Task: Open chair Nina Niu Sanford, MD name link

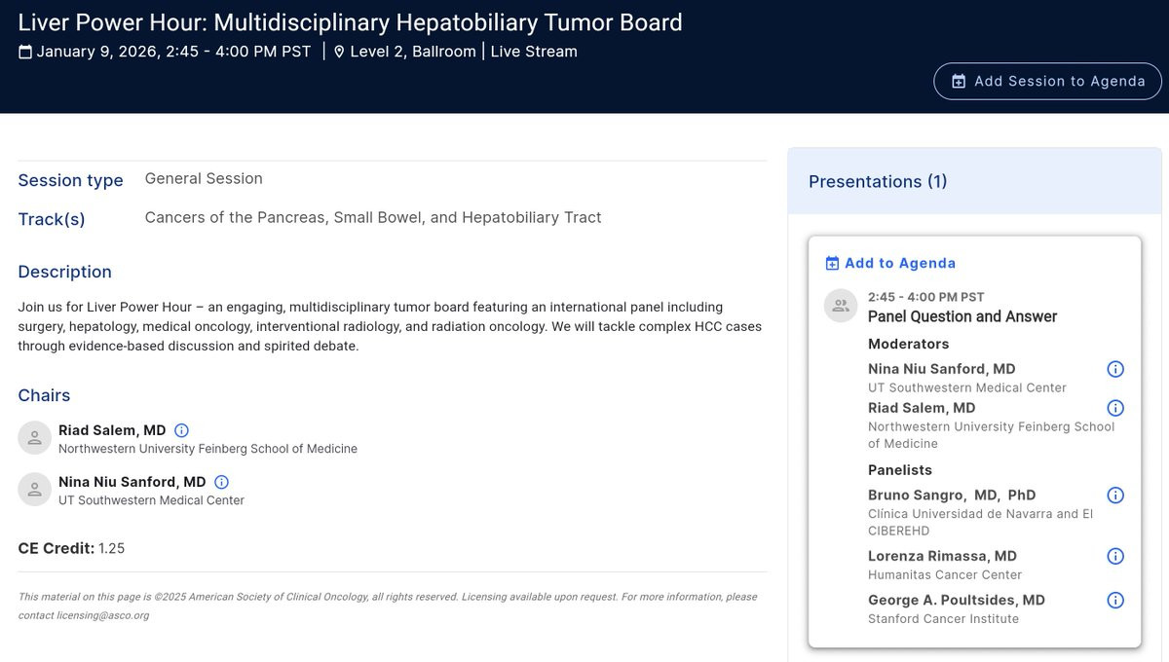Action: pyautogui.click(x=132, y=482)
